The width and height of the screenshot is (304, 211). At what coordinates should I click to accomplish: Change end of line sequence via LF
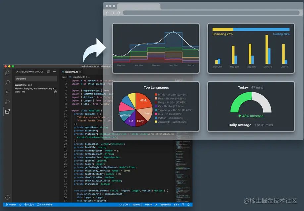coord(156,205)
